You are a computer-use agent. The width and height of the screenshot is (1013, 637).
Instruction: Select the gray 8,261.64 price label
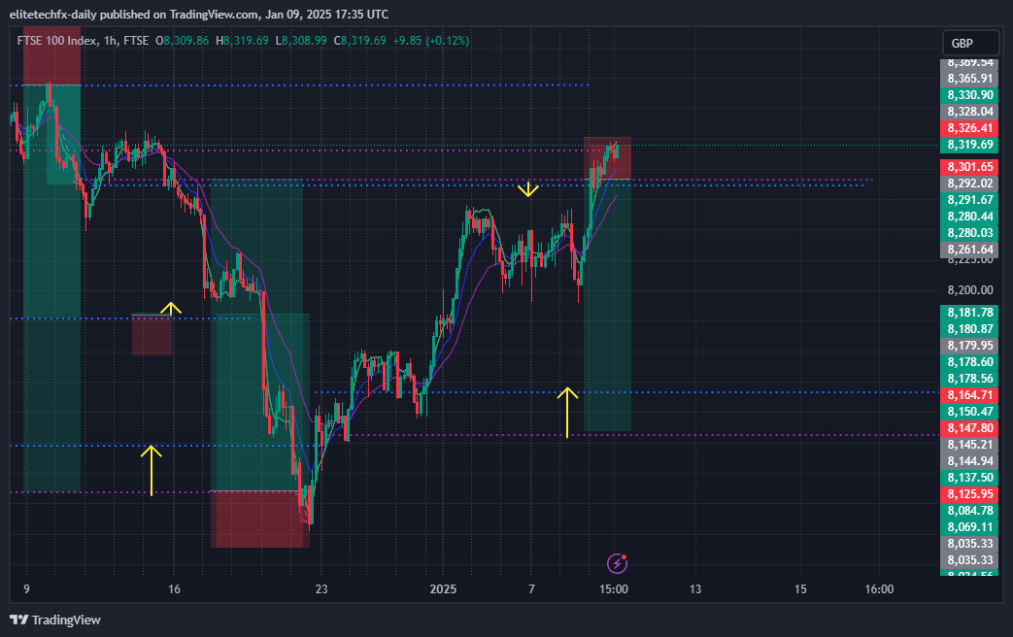tap(969, 250)
